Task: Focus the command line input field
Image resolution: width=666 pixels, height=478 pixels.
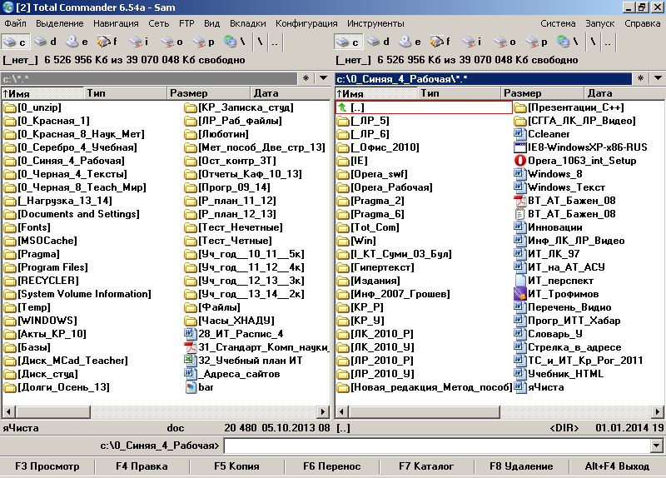Action: tap(438, 446)
